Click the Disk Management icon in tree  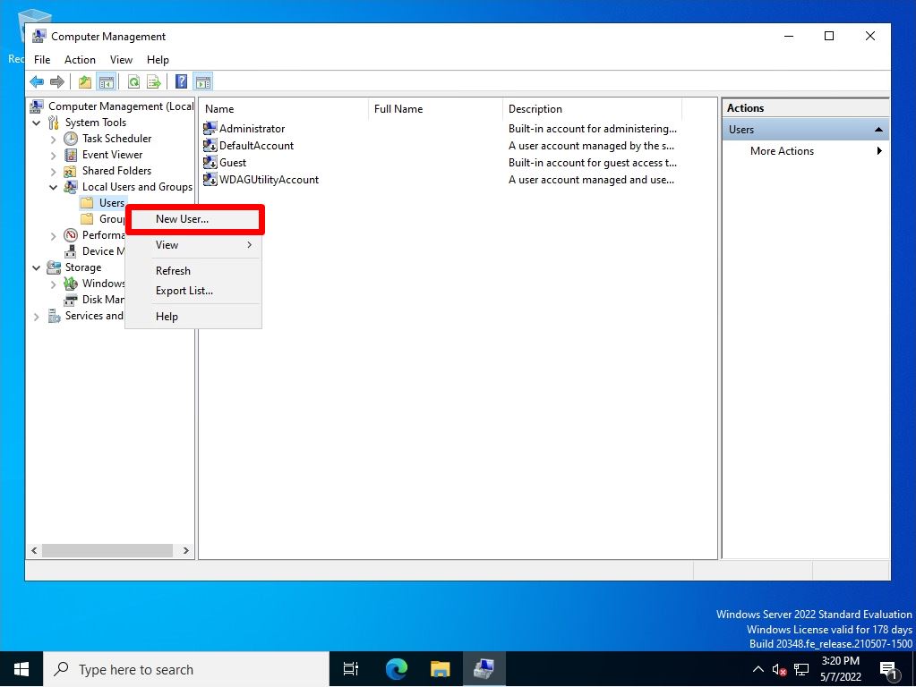tap(71, 300)
